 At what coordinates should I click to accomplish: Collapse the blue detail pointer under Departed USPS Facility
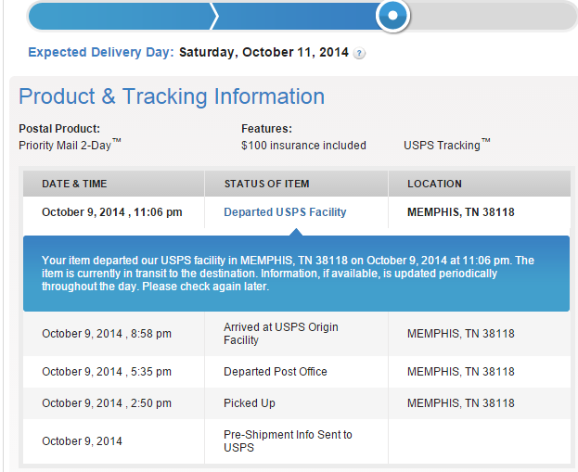click(x=296, y=232)
